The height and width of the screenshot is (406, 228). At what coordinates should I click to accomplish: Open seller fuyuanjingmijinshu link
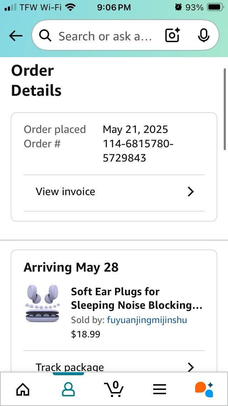[147, 320]
